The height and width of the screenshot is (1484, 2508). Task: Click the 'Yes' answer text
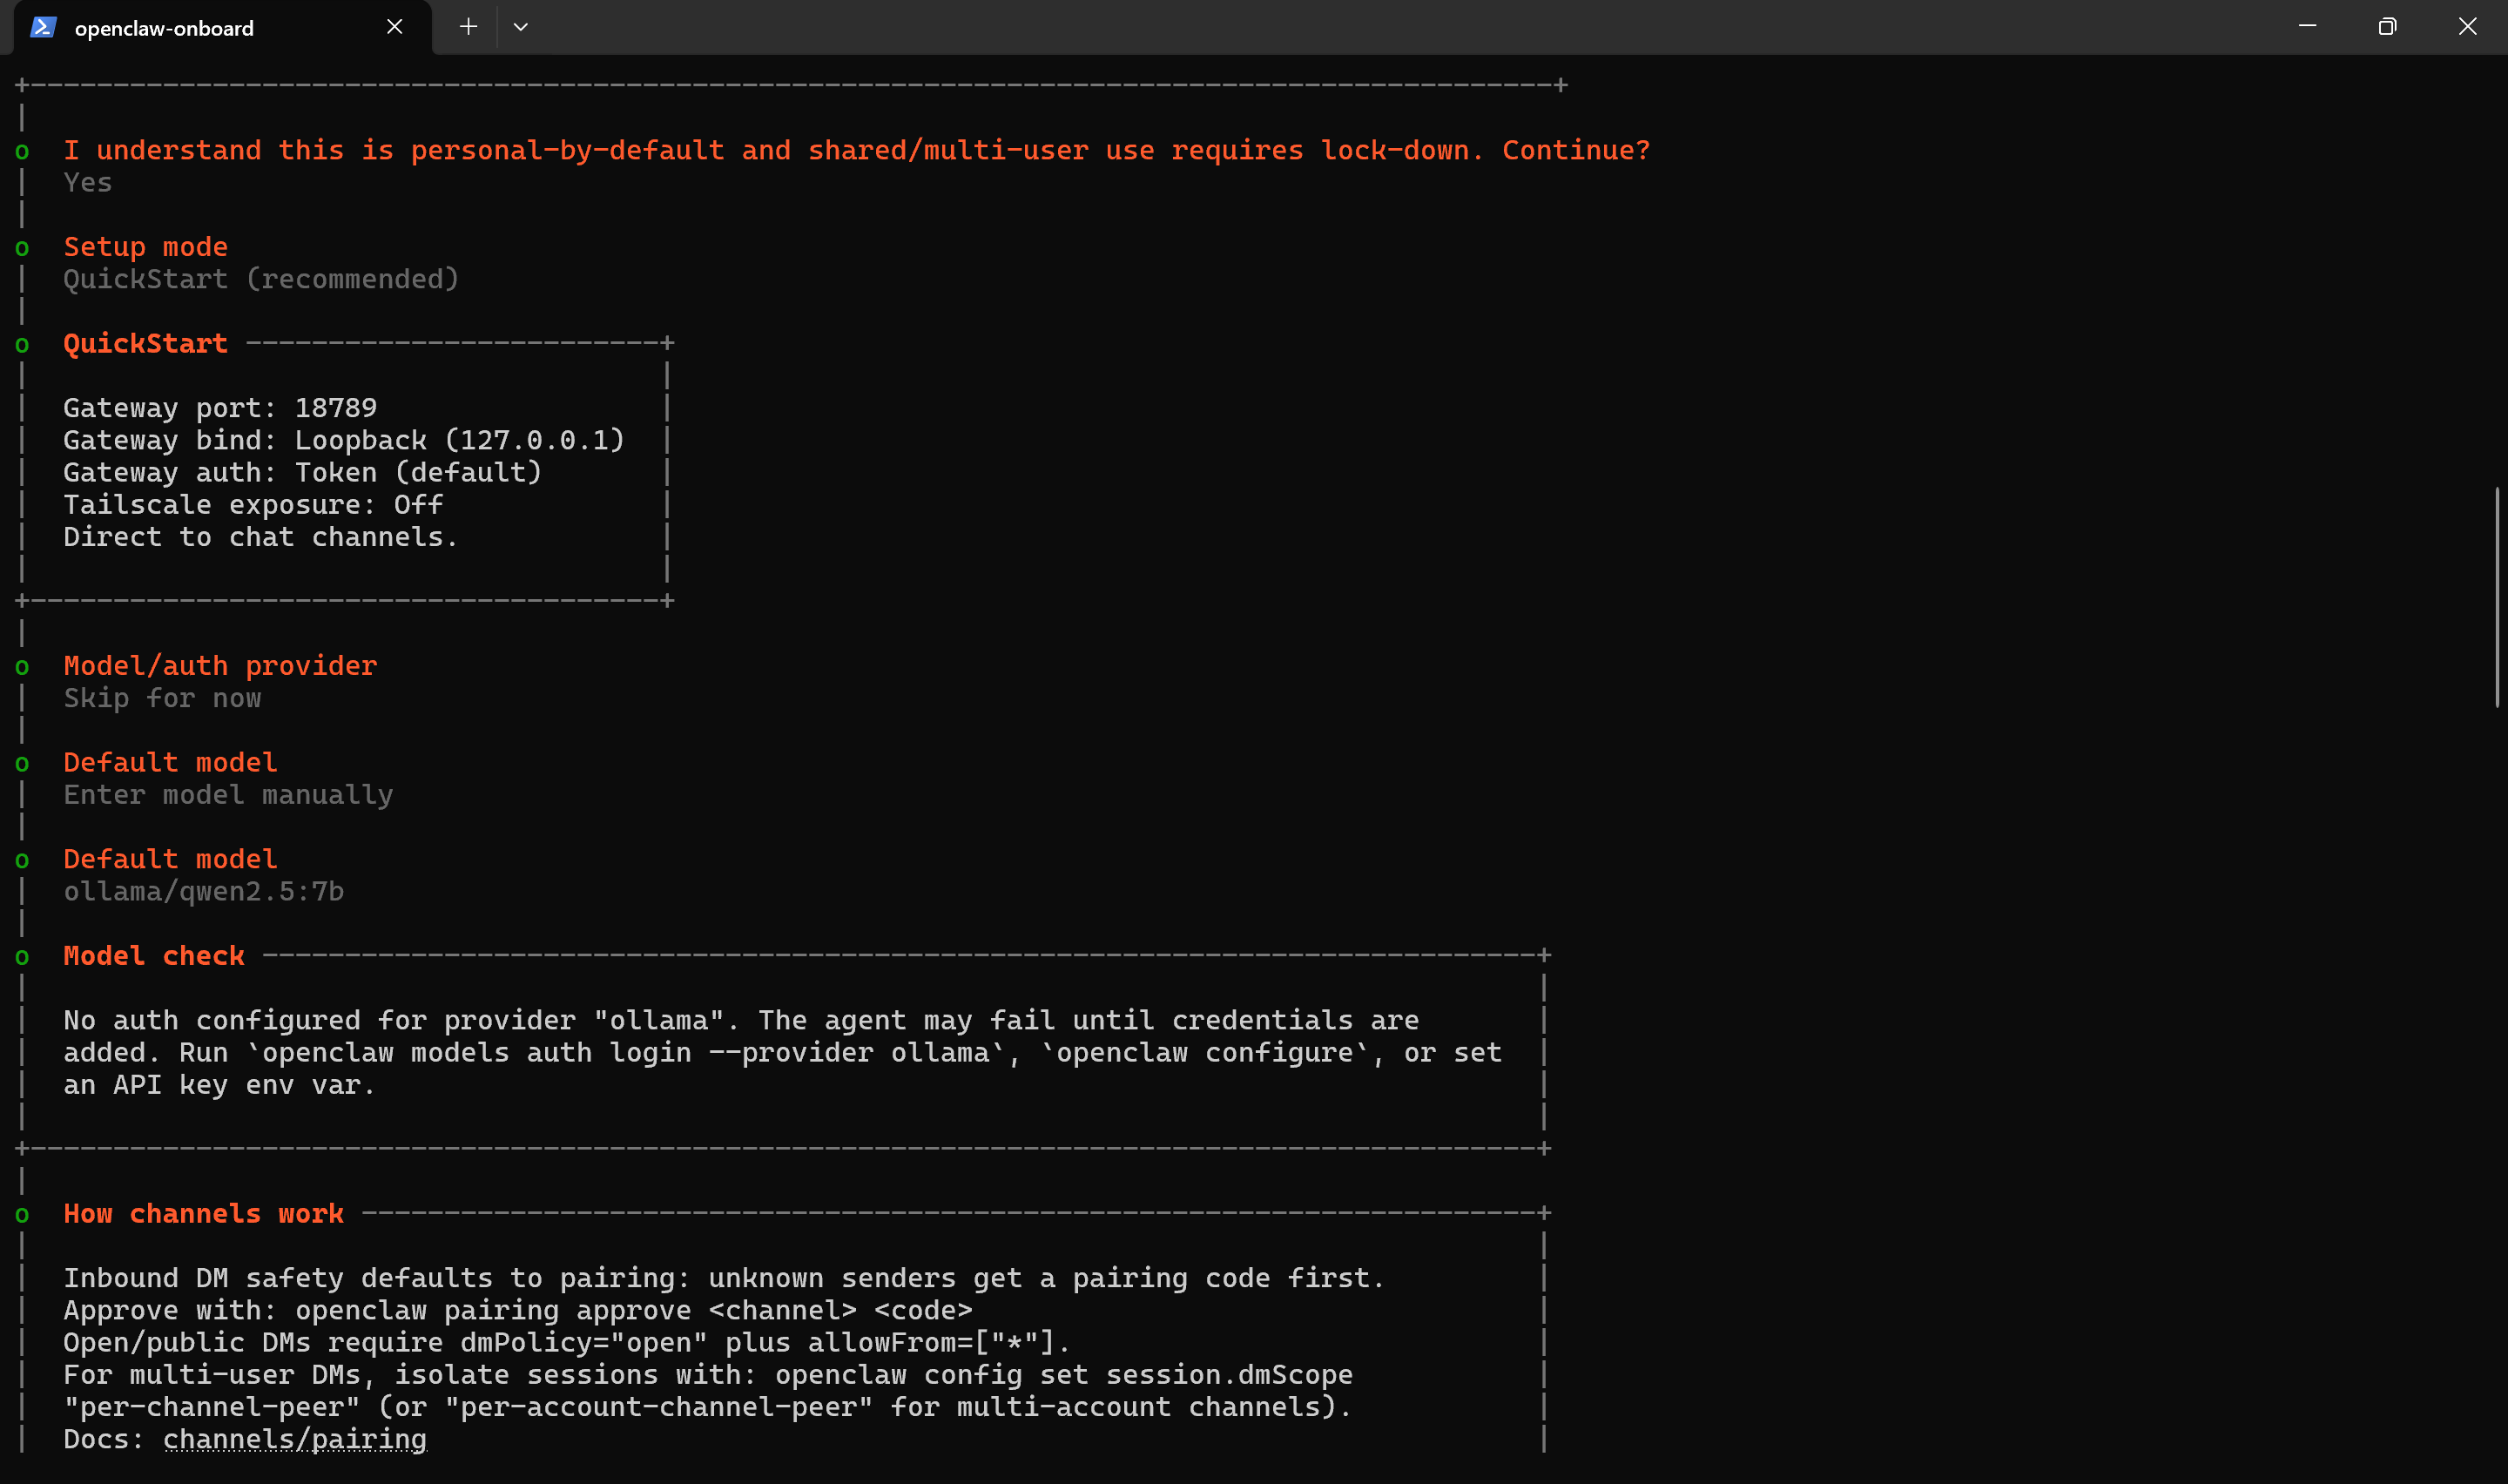(88, 183)
